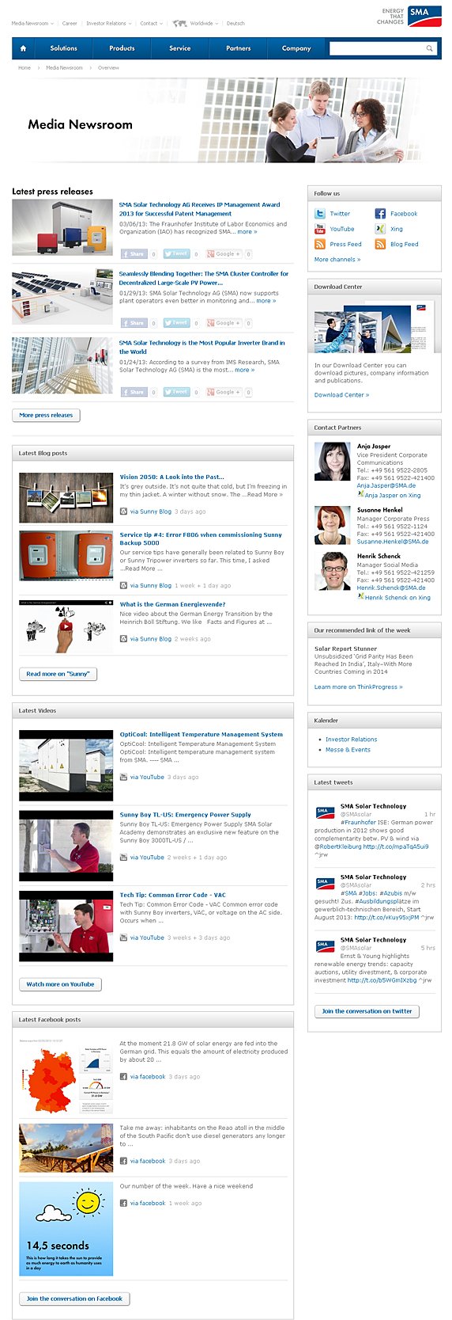452x1320 pixels.
Task: Open the Download Center preview image
Action: pyautogui.click(x=374, y=326)
